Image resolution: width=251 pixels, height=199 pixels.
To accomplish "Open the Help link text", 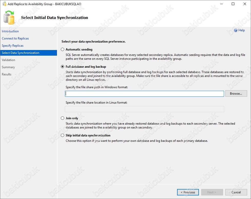I will (242, 31).
